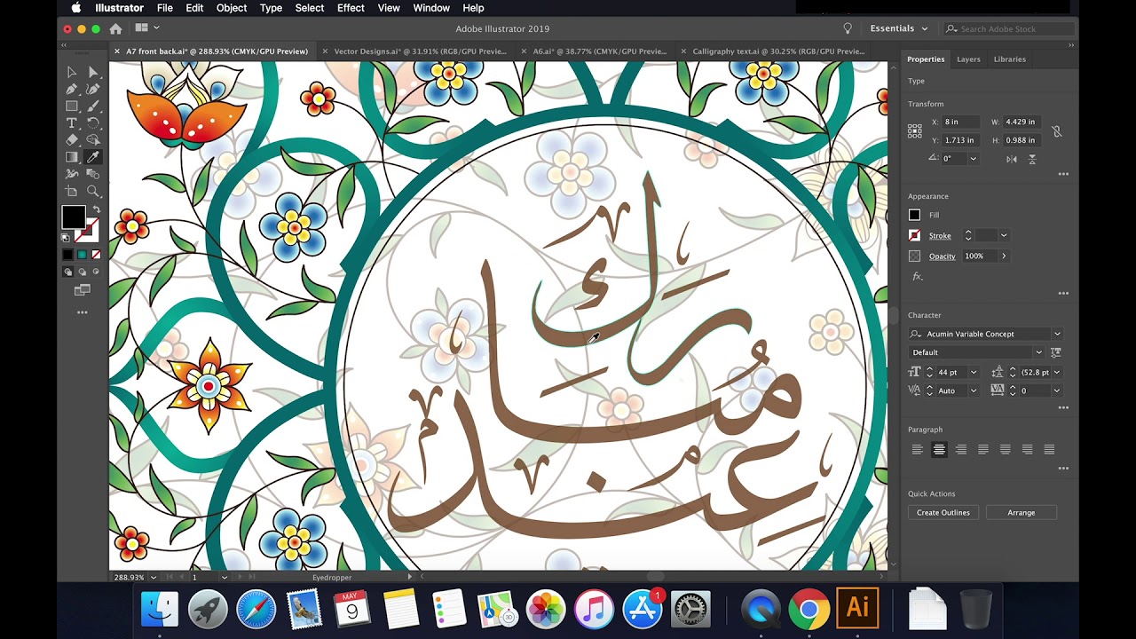Open the kerning Auto dropdown

[x=973, y=390]
